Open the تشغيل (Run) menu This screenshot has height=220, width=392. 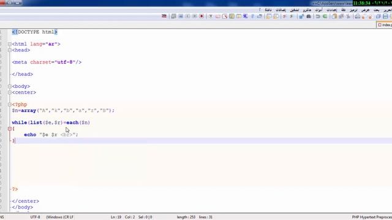pos(294,10)
